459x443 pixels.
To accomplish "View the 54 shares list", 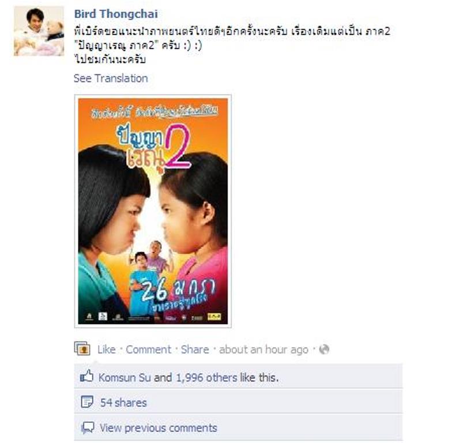I will (123, 403).
